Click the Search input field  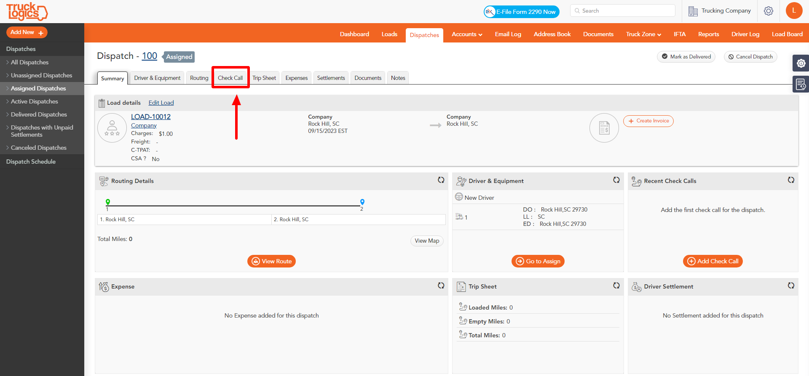click(x=623, y=11)
